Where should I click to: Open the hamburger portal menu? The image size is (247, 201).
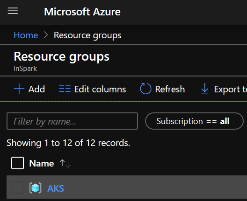[13, 11]
